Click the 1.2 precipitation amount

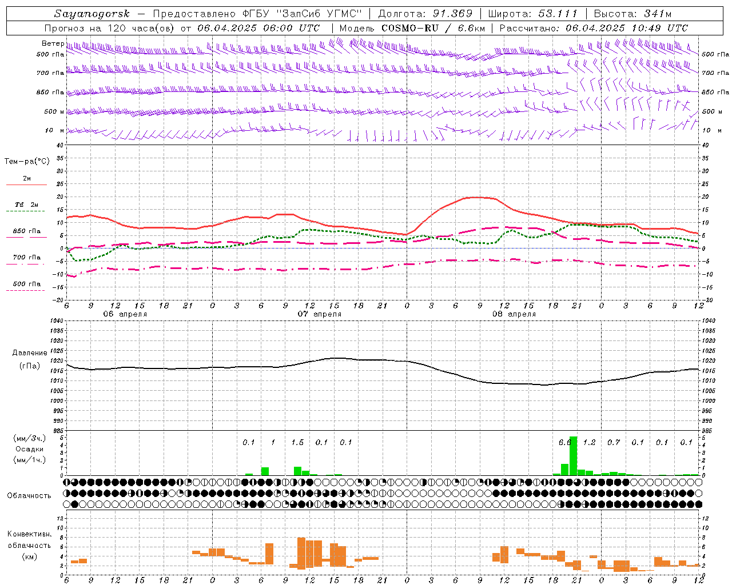[589, 442]
